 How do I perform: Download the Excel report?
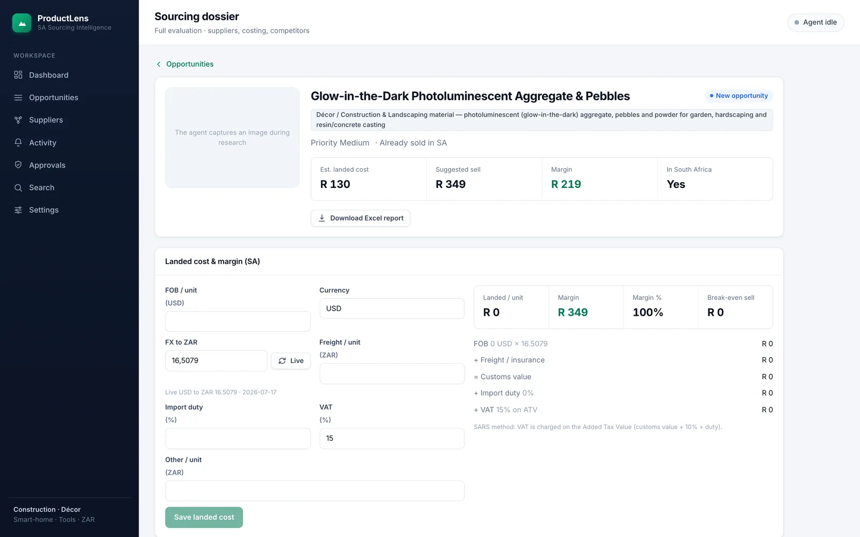pyautogui.click(x=360, y=218)
